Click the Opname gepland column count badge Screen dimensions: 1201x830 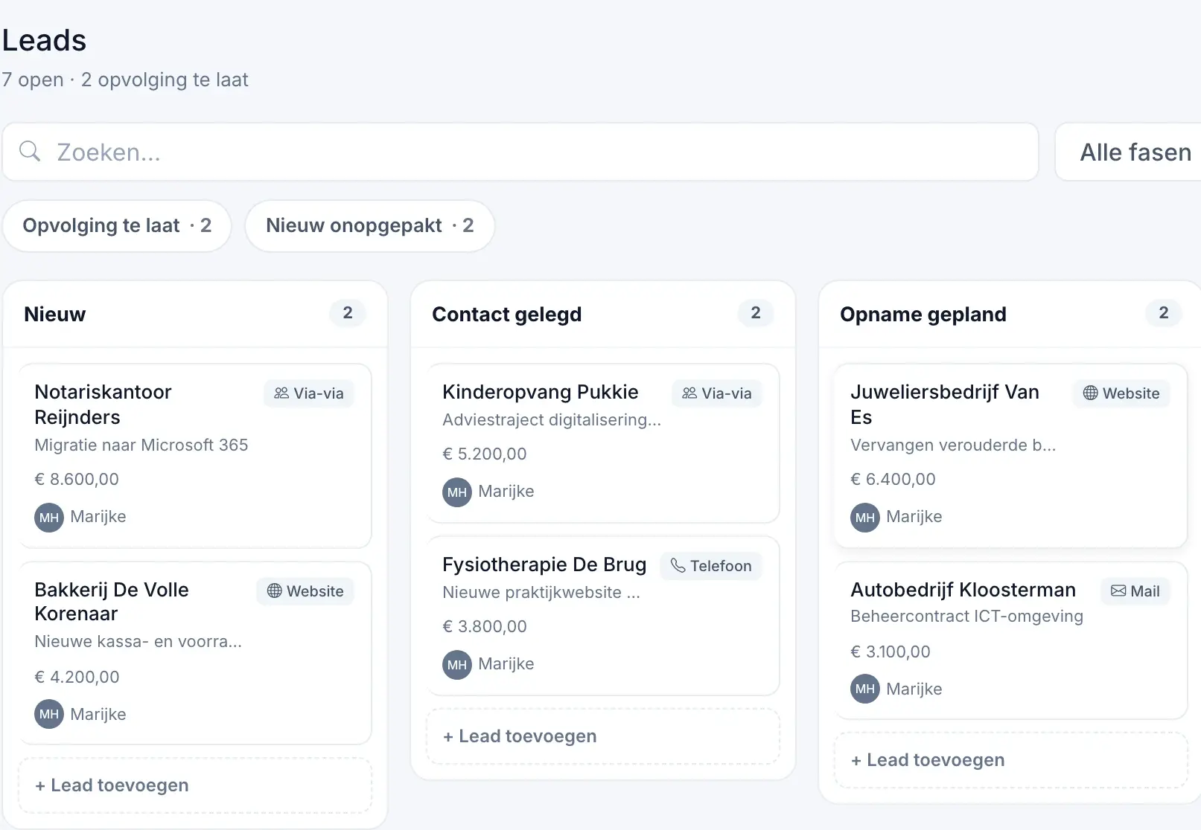tap(1164, 313)
